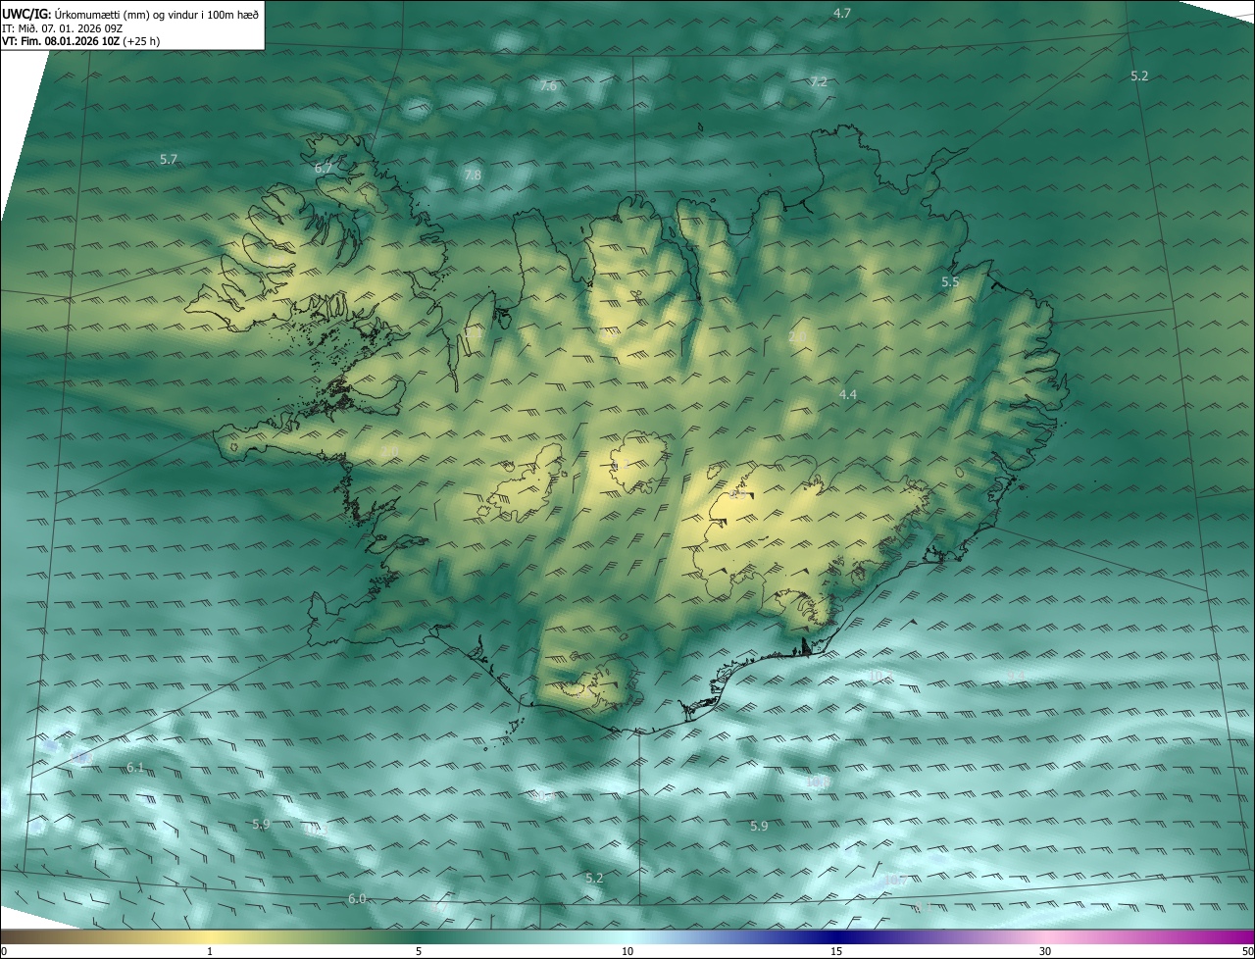Click the 5.5 value in the northeast

click(x=950, y=281)
